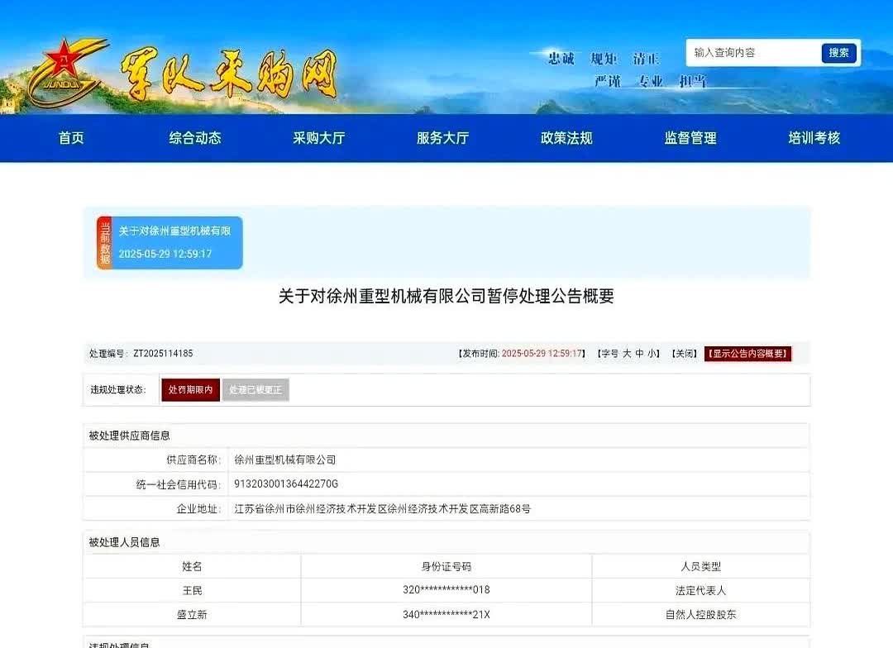Click the 供应商名称 label

[x=193, y=460]
